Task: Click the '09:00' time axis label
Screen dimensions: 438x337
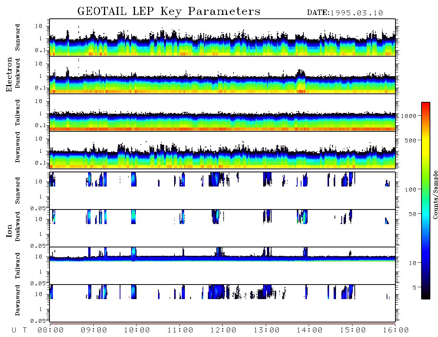Action: pyautogui.click(x=94, y=330)
